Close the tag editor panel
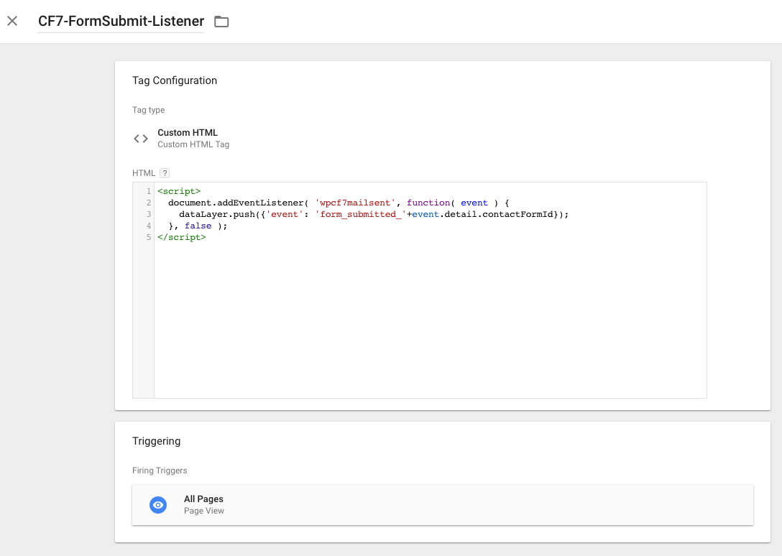The image size is (782, 556). point(12,21)
